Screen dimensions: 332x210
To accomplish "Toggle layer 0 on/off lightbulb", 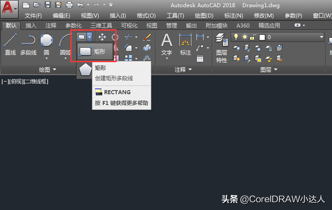I will click(x=236, y=37).
